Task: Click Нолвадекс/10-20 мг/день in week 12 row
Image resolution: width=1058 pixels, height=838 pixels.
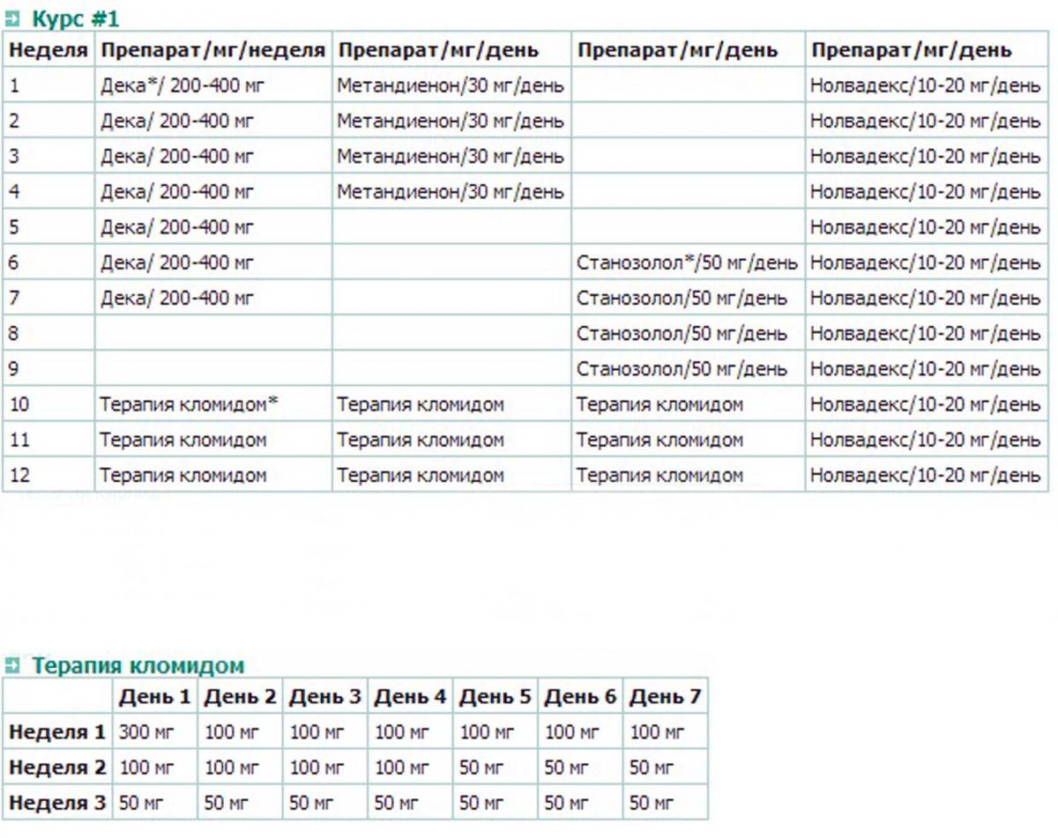Action: (x=925, y=475)
